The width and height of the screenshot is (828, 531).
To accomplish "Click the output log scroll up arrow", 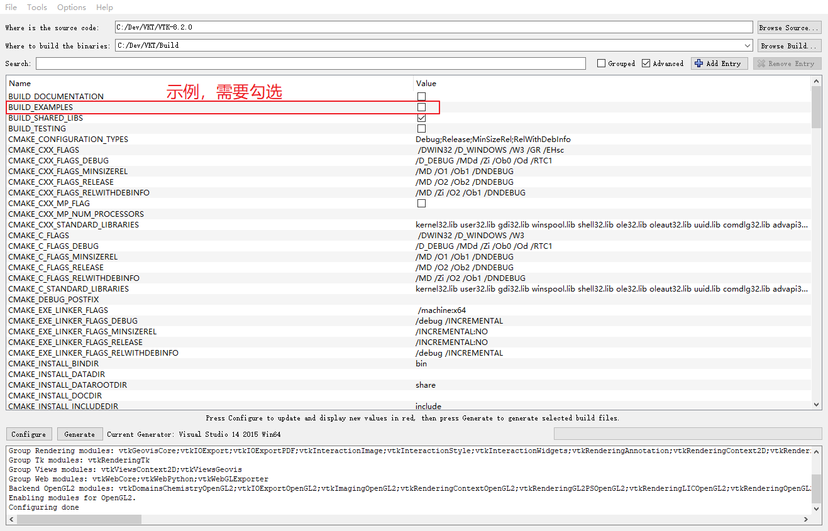I will 816,451.
